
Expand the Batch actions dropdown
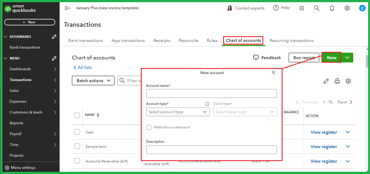coord(93,81)
